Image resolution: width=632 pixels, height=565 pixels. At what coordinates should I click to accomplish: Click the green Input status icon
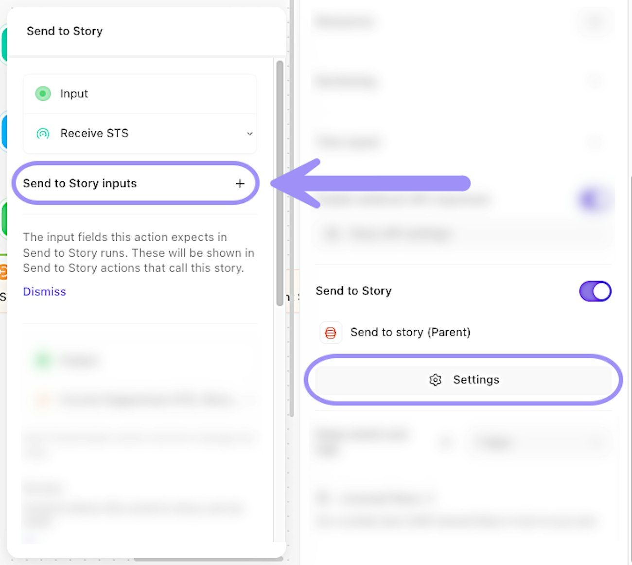pos(43,93)
